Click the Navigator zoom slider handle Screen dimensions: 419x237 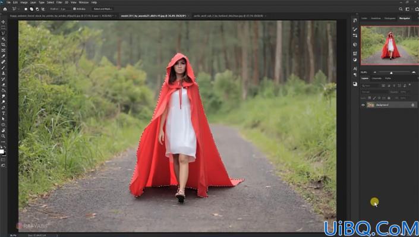(x=391, y=72)
